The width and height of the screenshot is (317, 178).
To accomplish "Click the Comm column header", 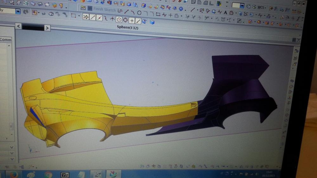I will 6,40.
